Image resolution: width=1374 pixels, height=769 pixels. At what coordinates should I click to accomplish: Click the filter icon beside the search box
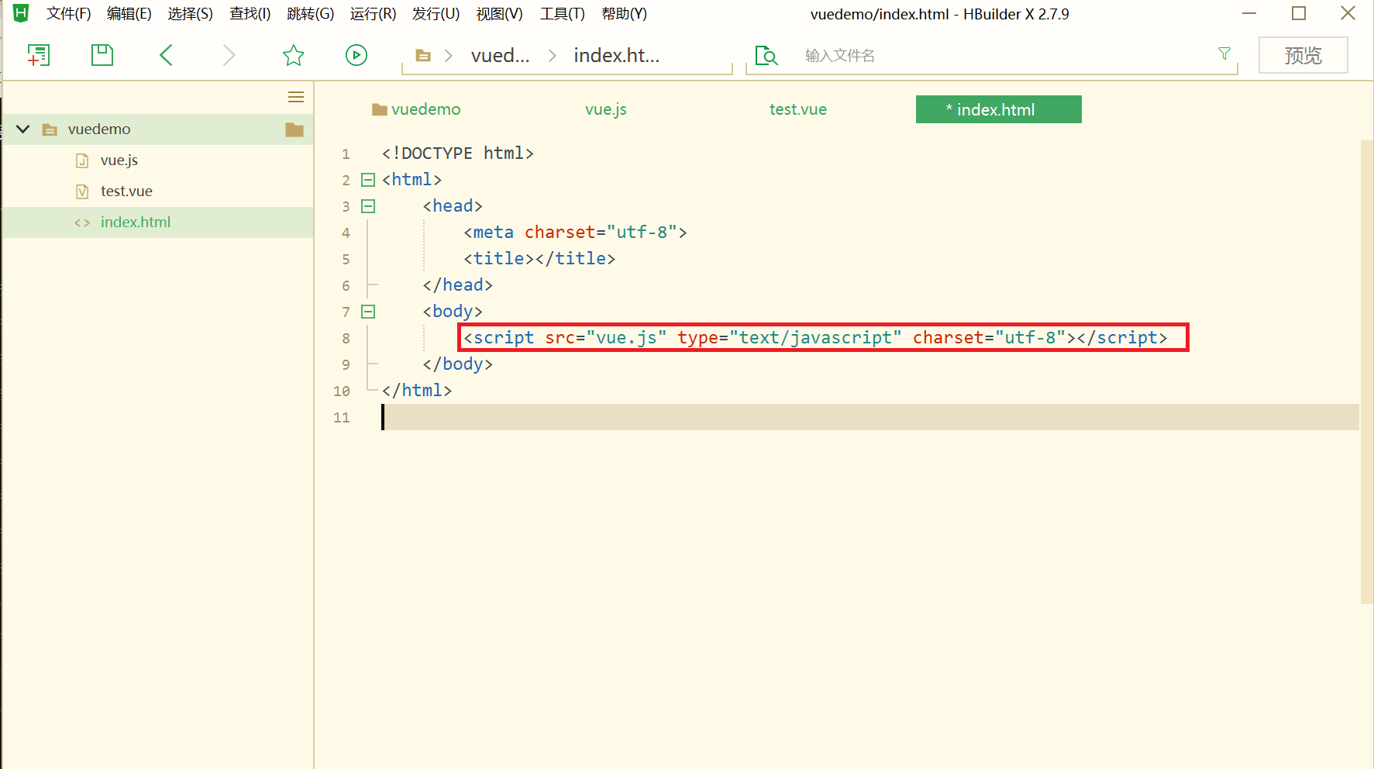click(x=1224, y=54)
